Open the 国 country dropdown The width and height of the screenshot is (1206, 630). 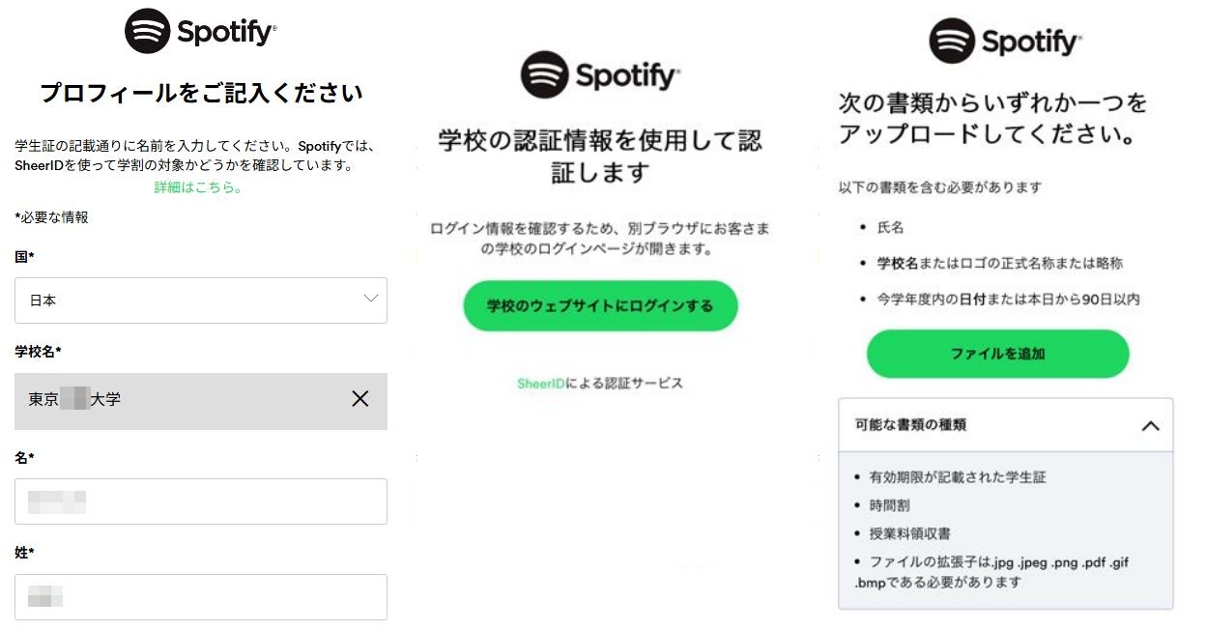200,301
